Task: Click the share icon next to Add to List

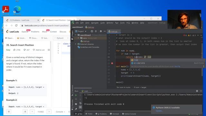Action: coord(49,50)
